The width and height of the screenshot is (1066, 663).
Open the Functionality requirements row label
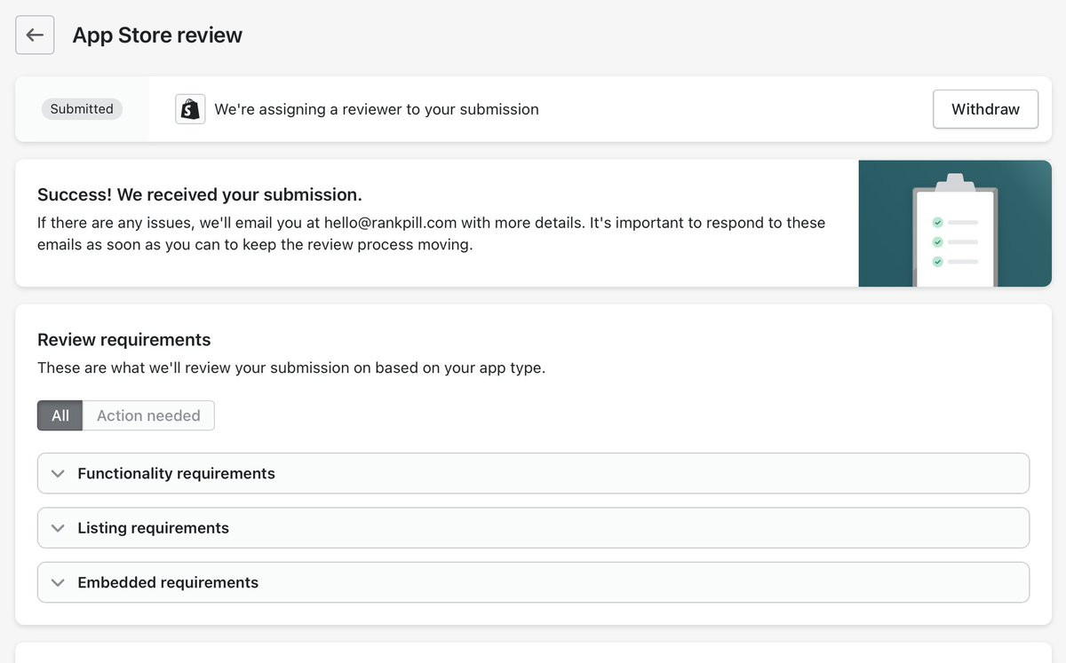coord(176,474)
